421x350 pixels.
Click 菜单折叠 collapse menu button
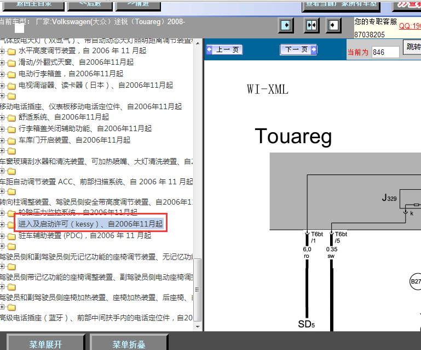pos(129,343)
